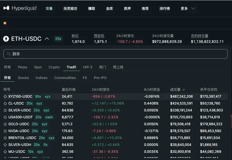Click the -100.7 / -4.85% change value

coord(129,42)
